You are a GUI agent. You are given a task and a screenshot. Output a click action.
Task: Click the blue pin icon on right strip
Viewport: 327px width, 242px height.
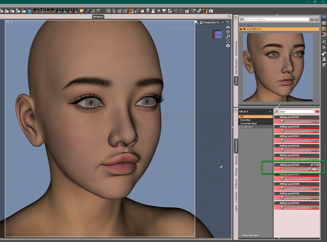[324, 18]
